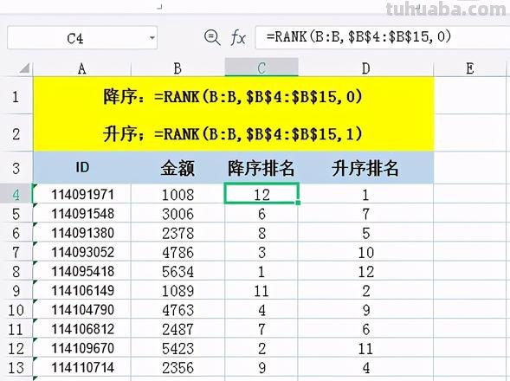Select column B header

tap(178, 68)
